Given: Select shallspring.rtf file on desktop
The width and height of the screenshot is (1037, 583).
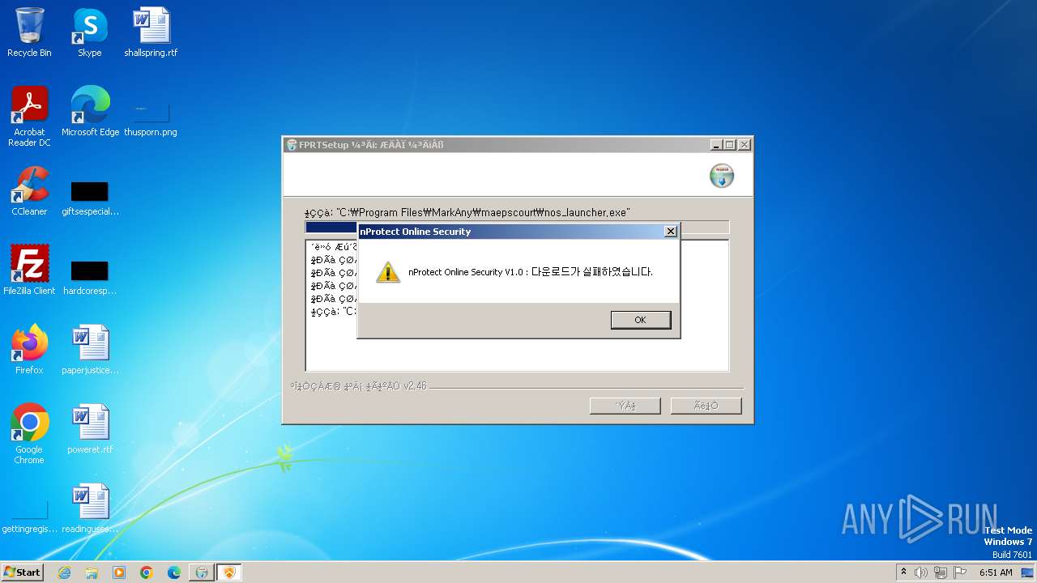Looking at the screenshot, I should [151, 32].
